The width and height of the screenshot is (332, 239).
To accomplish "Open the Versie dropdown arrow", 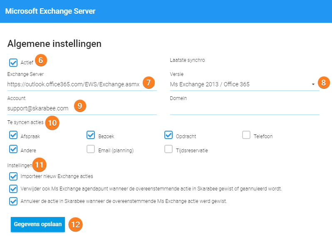I will pyautogui.click(x=313, y=84).
